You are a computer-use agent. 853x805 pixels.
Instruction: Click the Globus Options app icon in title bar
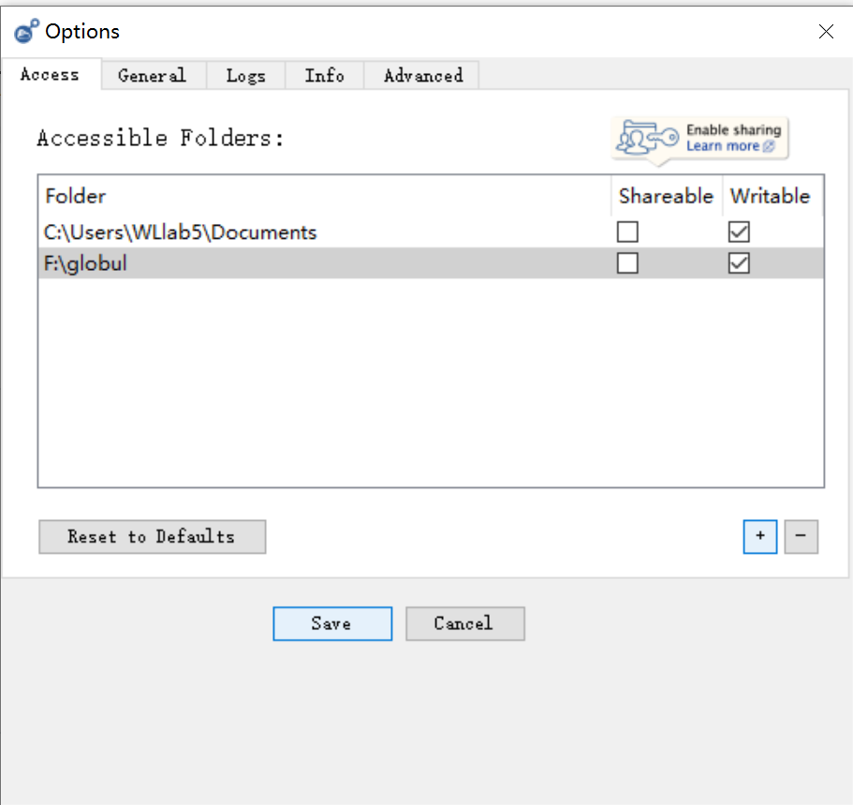pos(27,32)
